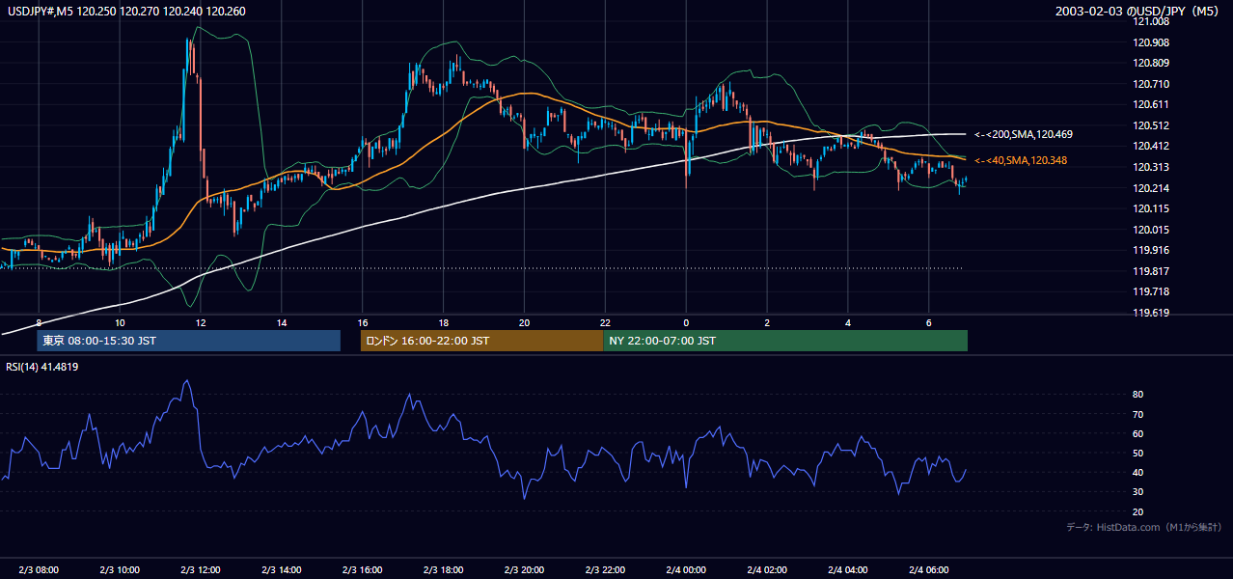
Task: Click price axis value 120.115
Action: [1152, 208]
